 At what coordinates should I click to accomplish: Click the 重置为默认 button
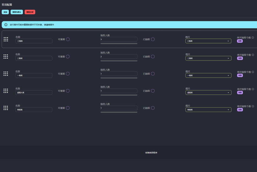(x=17, y=12)
